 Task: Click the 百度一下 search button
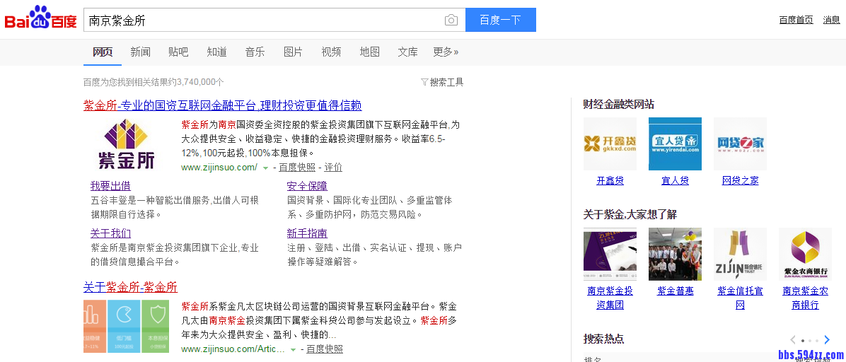[501, 20]
